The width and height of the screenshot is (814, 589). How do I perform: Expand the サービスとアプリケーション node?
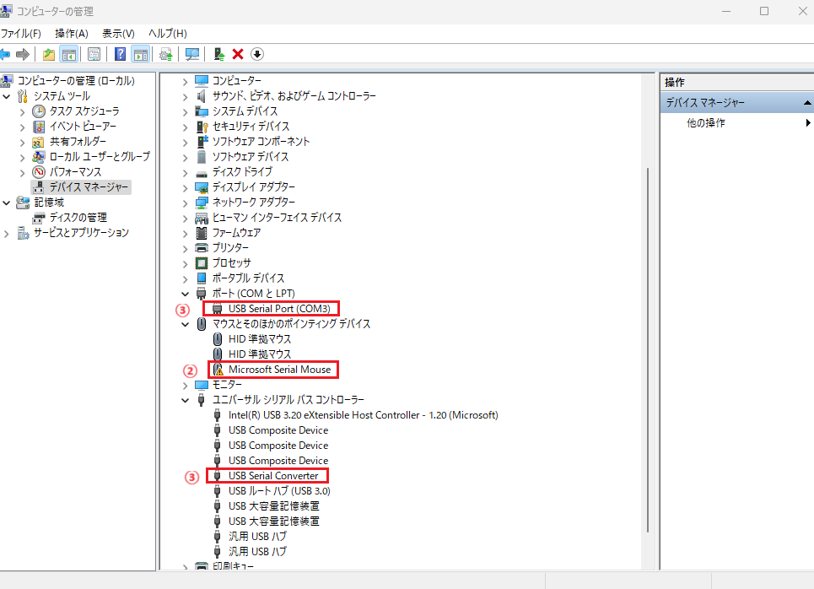coord(7,234)
